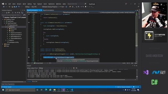Switch to the IAsyncCommand.cs tab
Screen dimensions: 168x94
(48, 10)
